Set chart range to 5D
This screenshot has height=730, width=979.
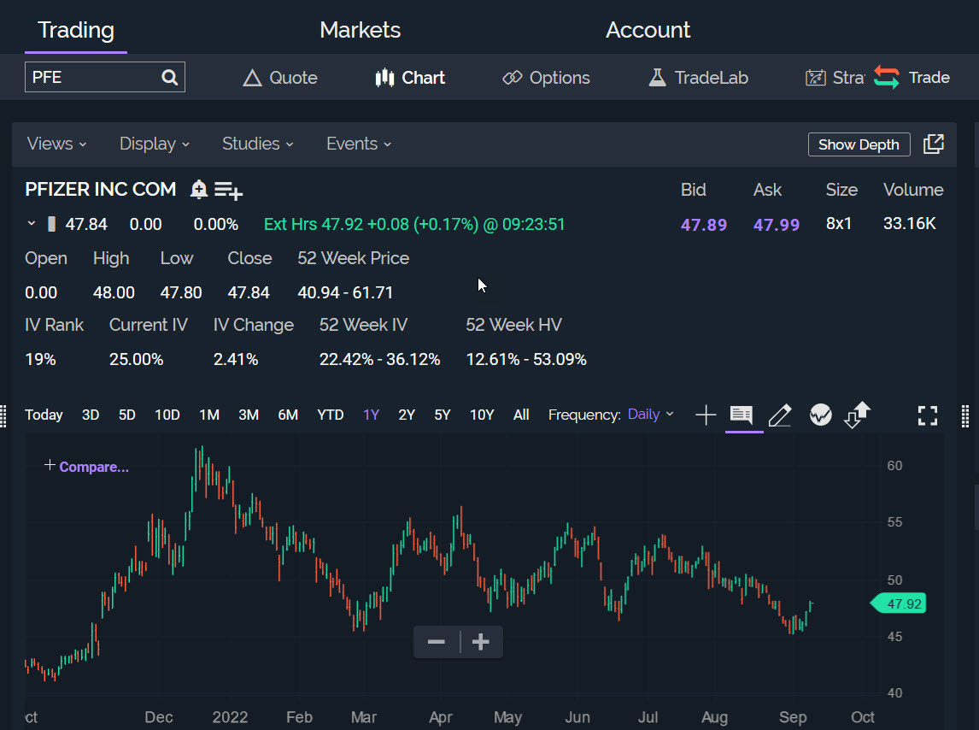(x=126, y=415)
